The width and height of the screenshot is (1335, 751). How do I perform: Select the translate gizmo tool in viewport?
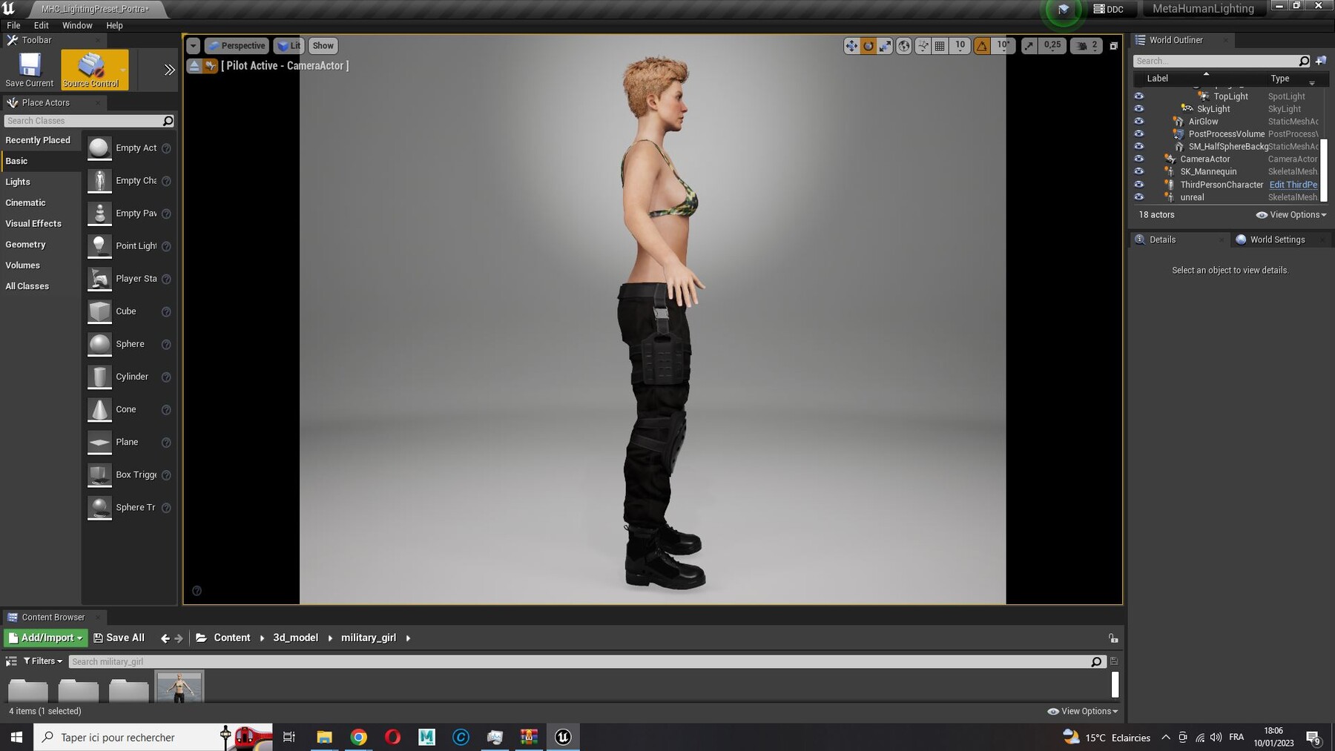[x=851, y=46]
